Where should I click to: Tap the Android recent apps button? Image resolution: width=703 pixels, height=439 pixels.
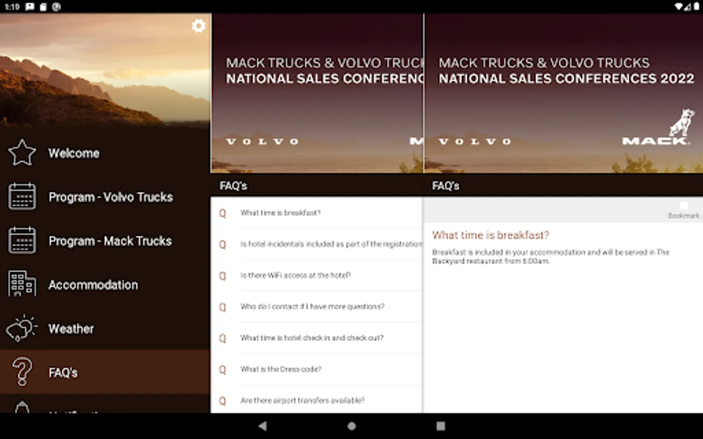tap(441, 426)
